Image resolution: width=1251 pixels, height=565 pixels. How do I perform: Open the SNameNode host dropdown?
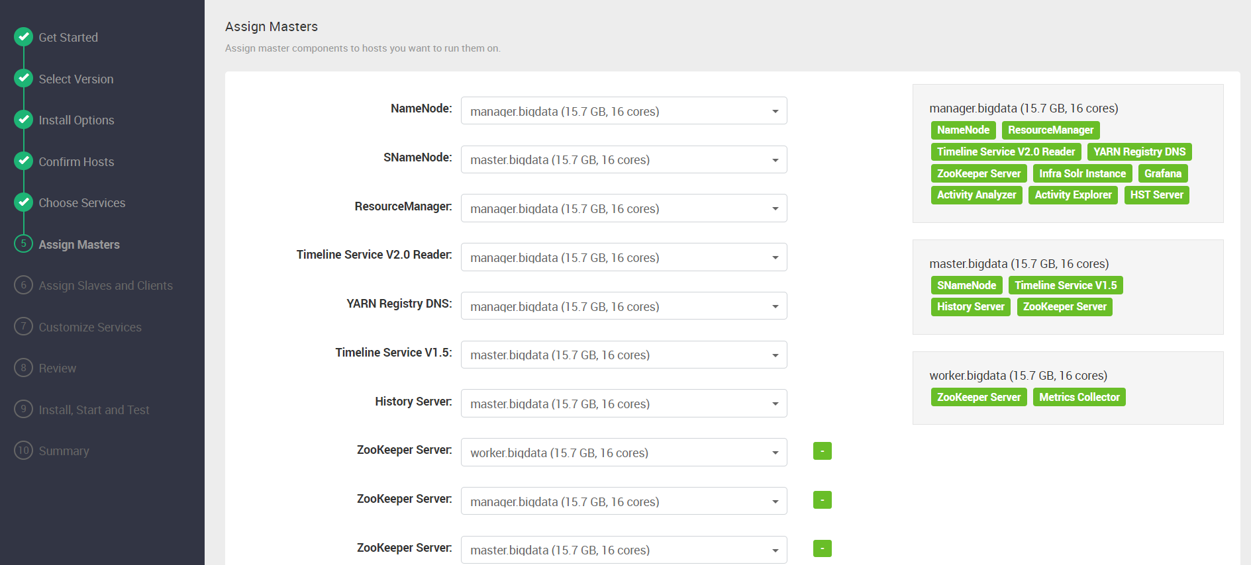tap(624, 159)
